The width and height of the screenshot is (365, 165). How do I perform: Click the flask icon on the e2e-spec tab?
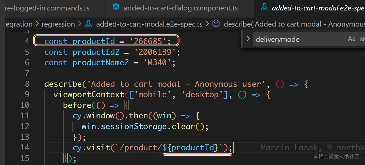264,8
